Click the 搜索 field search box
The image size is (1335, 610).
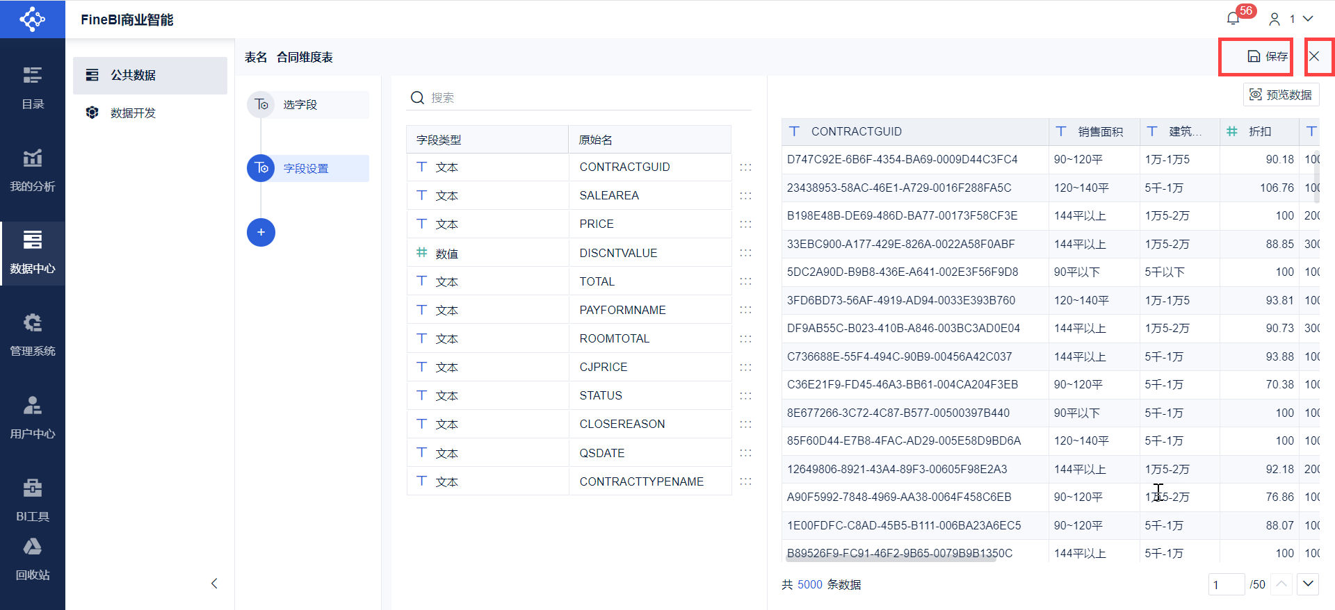click(x=578, y=97)
